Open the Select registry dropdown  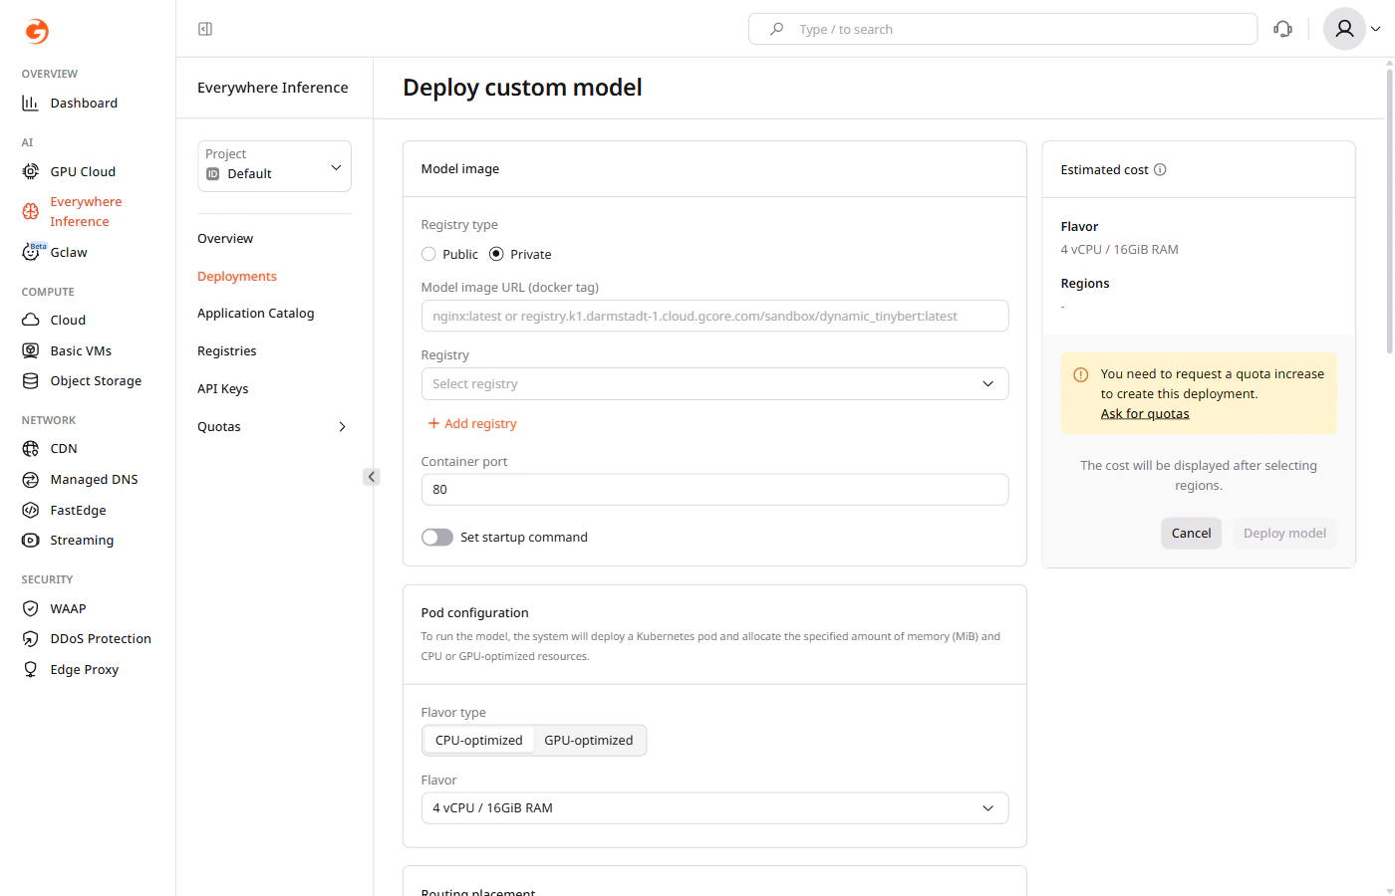tap(714, 383)
